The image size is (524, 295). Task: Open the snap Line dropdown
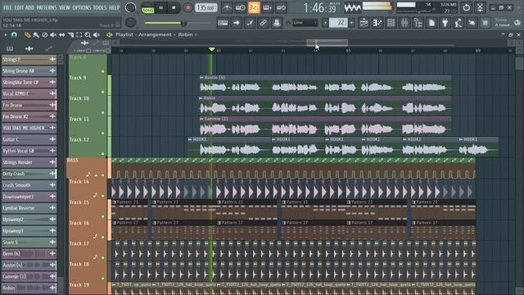(305, 23)
